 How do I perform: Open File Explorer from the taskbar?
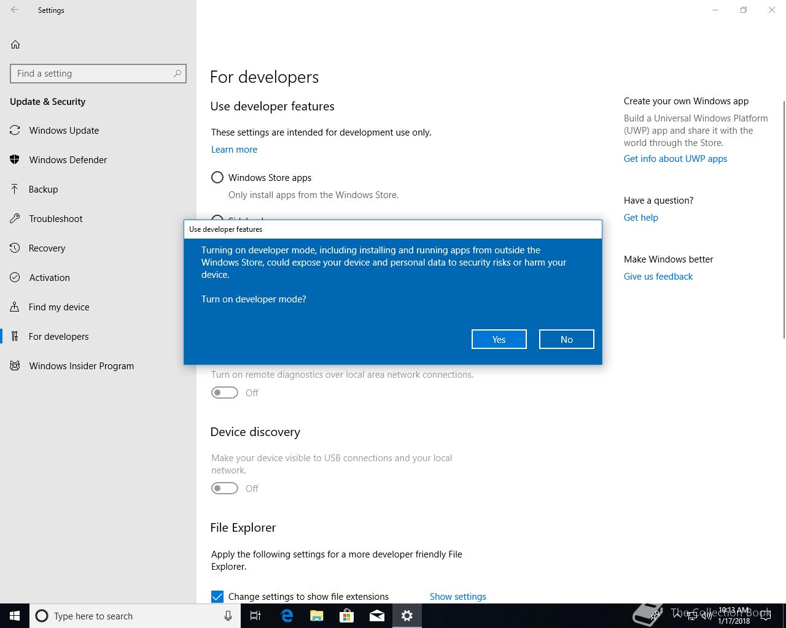click(x=316, y=616)
